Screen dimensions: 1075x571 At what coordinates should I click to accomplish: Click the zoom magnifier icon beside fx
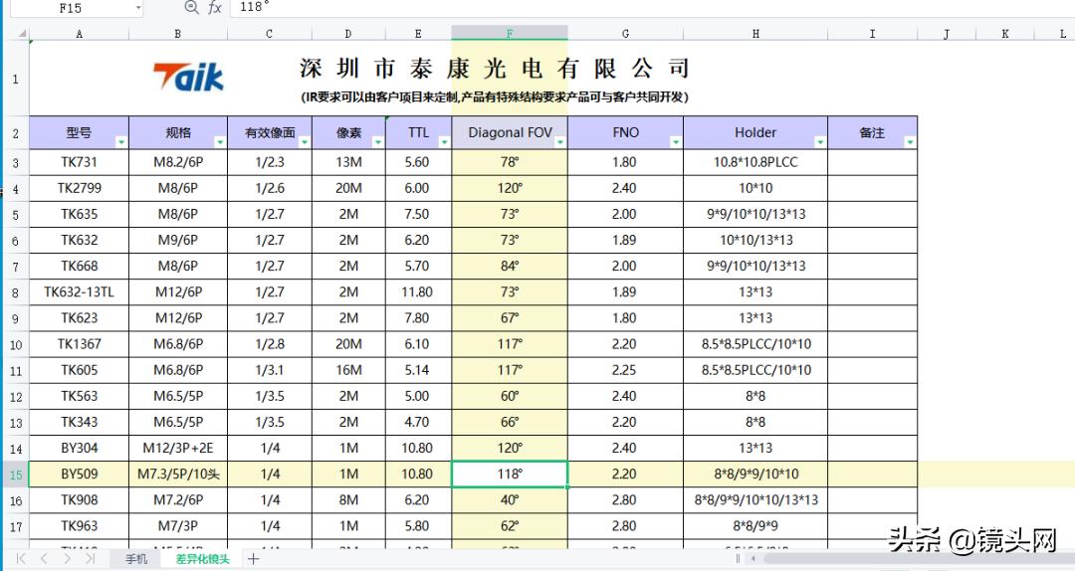click(x=191, y=8)
